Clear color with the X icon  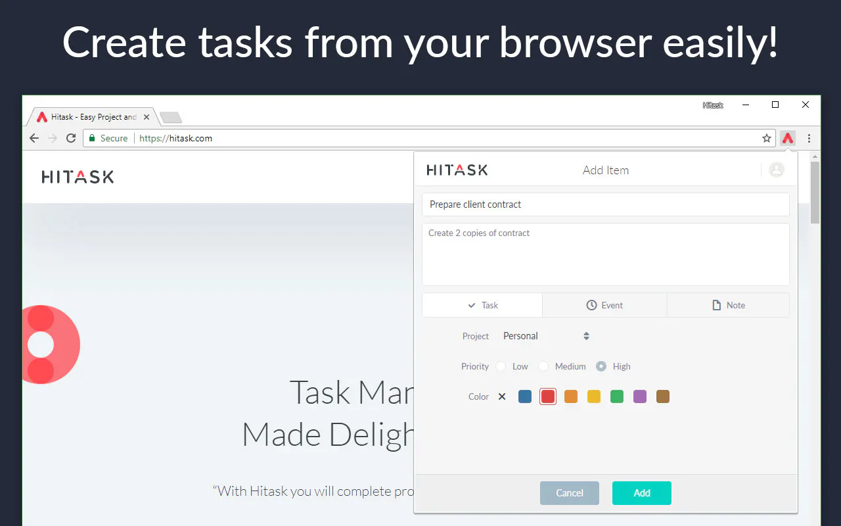[502, 396]
